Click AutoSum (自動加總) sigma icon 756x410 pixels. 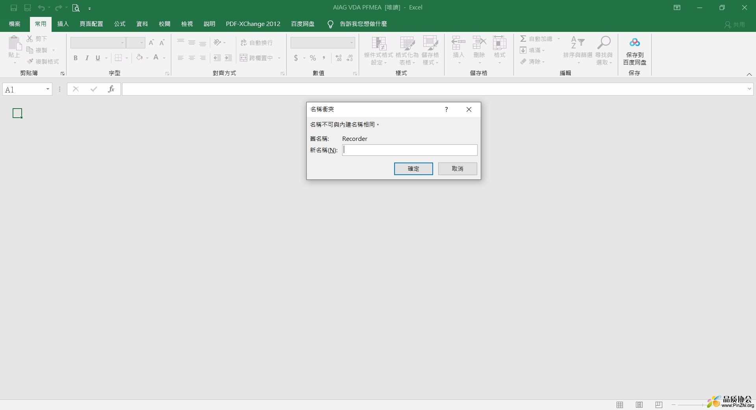523,39
